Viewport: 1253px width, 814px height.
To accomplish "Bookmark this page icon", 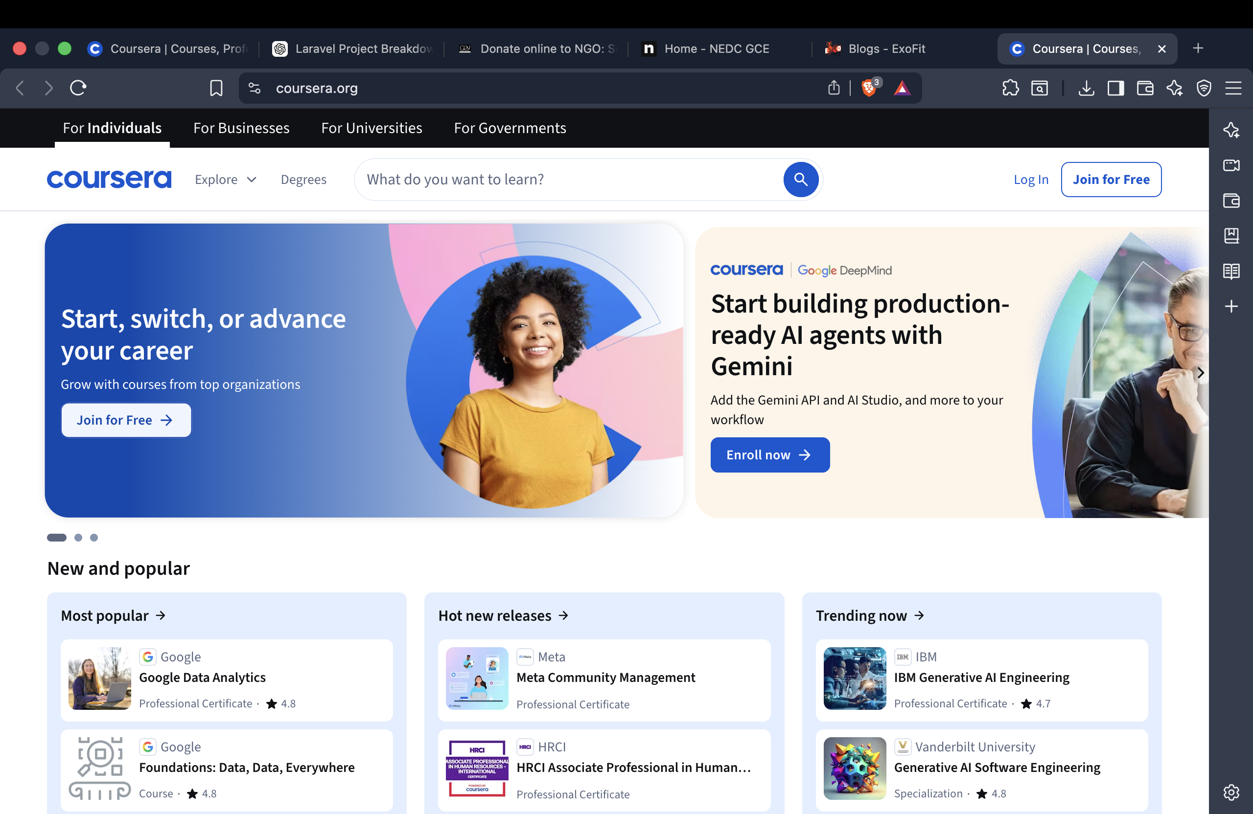I will 216,88.
